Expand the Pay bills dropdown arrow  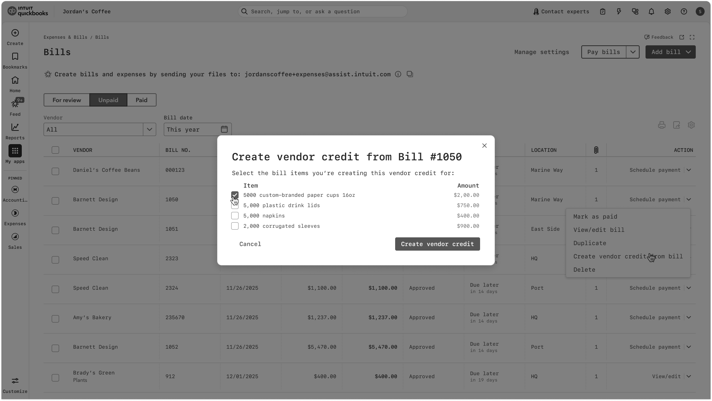point(633,52)
